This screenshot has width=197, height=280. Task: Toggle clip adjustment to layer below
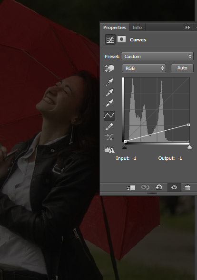click(x=131, y=187)
